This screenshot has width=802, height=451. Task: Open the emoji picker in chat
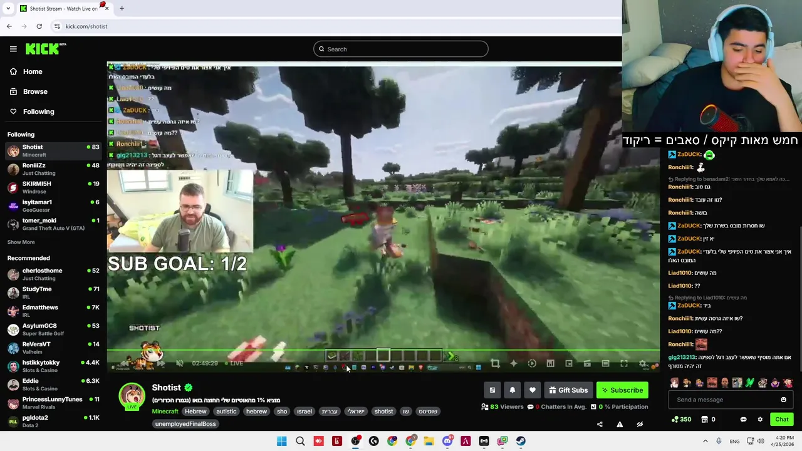pos(783,400)
